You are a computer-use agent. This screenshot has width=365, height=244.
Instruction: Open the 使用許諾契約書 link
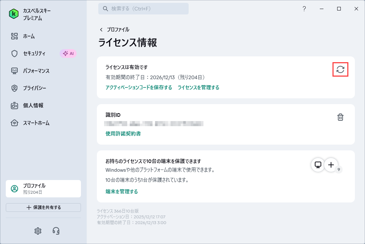click(x=123, y=134)
